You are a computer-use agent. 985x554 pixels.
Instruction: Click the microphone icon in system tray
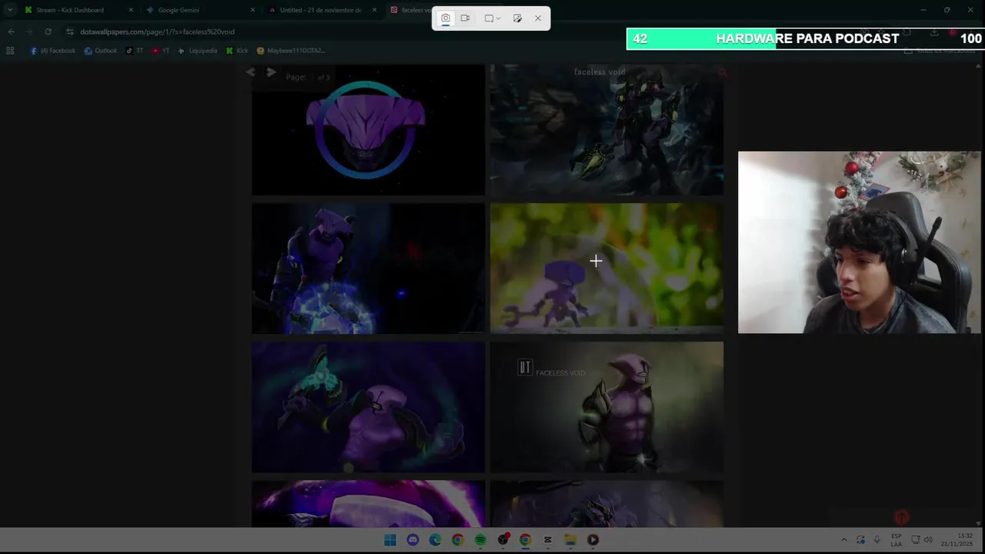pos(876,540)
